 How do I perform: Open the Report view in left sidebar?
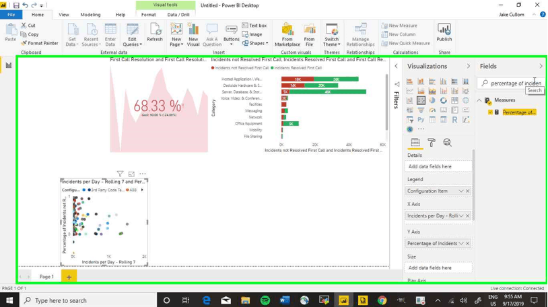(x=8, y=65)
